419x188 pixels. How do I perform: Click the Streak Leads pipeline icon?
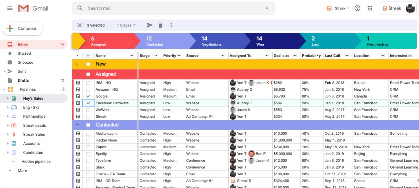pos(14,125)
